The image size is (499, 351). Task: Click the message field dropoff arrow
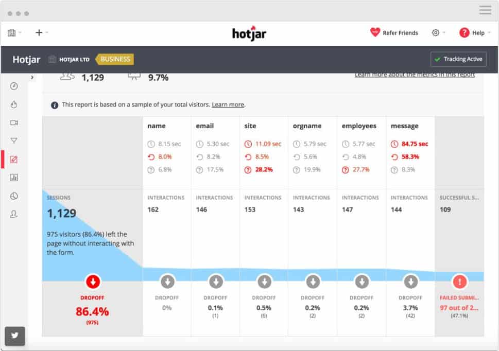(410, 282)
